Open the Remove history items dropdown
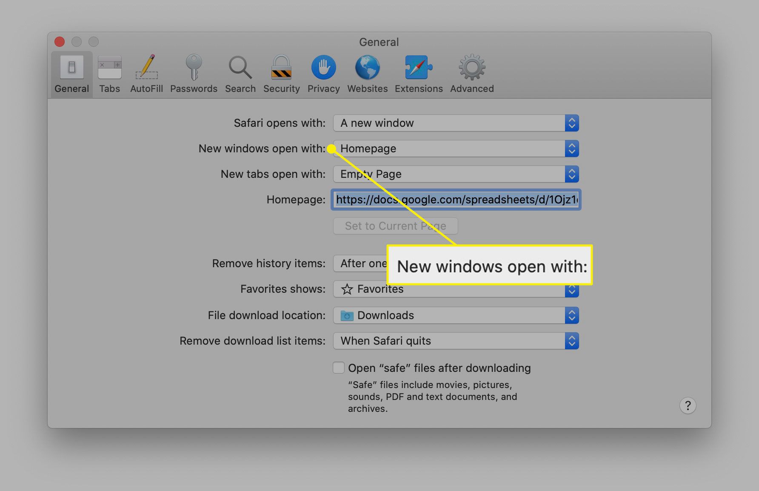This screenshot has width=759, height=491. (360, 263)
